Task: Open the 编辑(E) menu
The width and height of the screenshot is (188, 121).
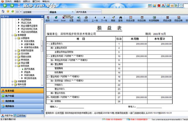Action: pyautogui.click(x=17, y=2)
